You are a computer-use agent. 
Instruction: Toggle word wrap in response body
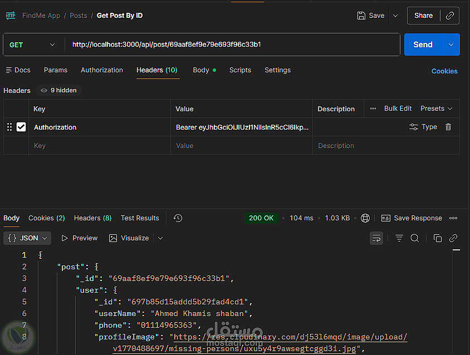[376, 238]
